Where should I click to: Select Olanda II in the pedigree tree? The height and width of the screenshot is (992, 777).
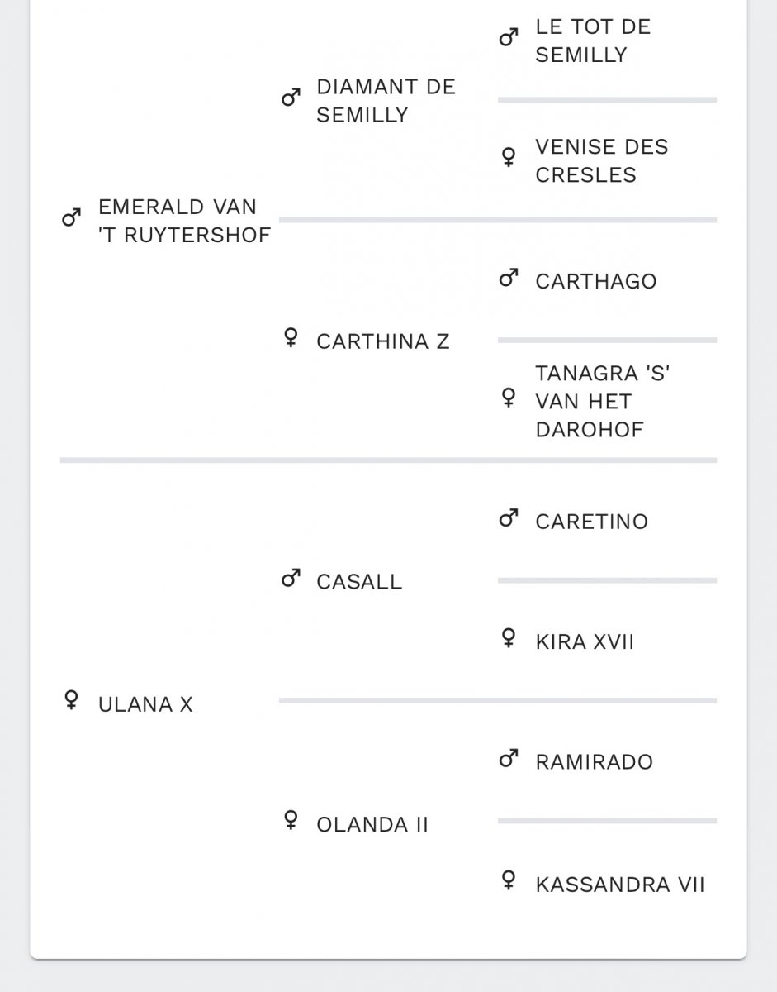pyautogui.click(x=372, y=824)
